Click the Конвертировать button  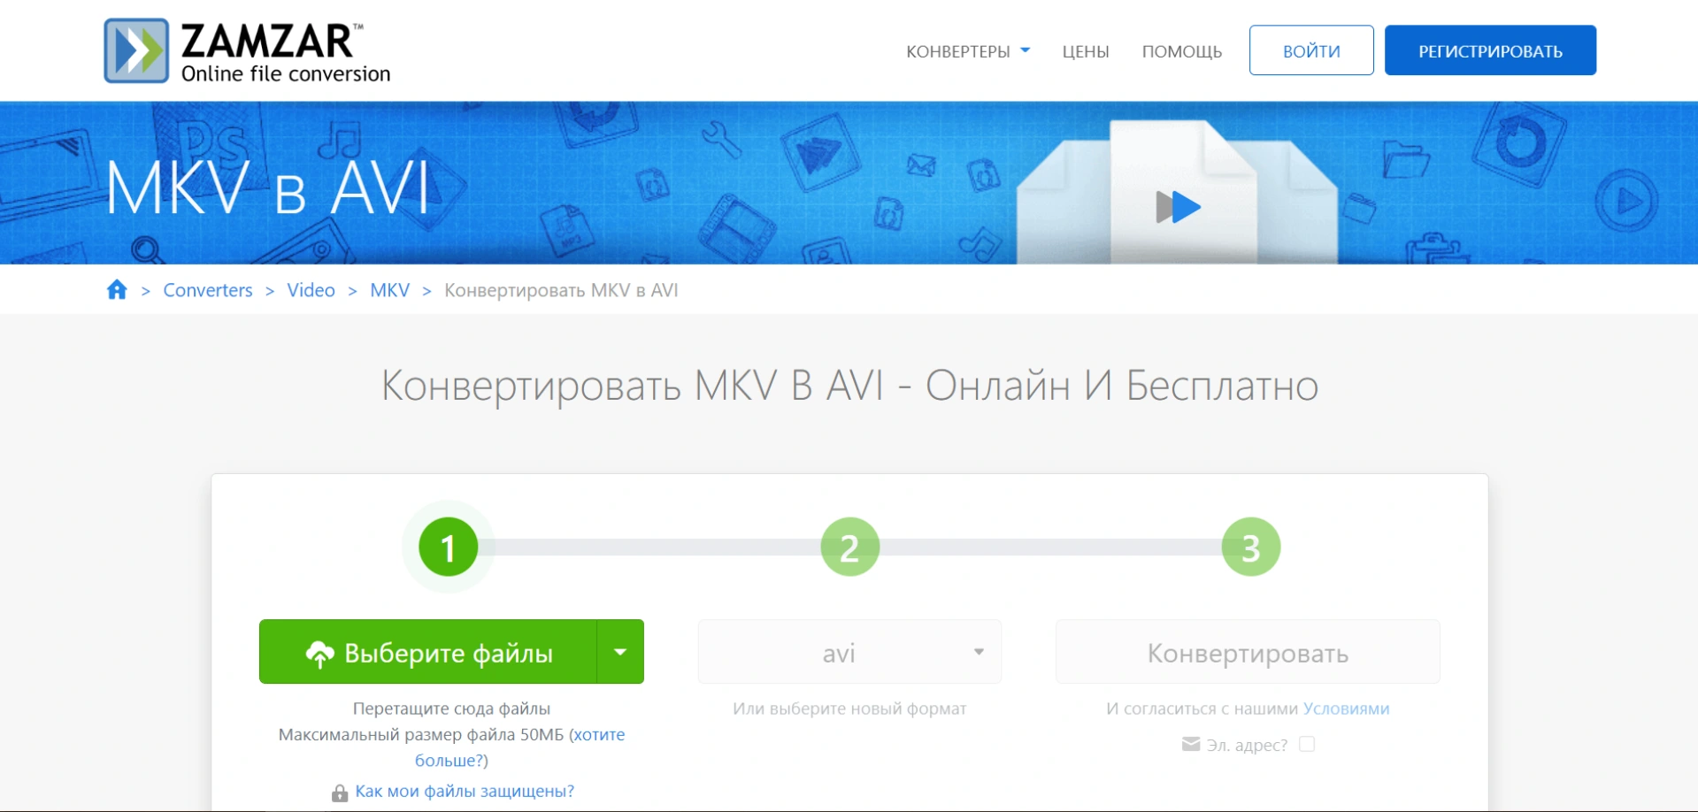point(1248,652)
